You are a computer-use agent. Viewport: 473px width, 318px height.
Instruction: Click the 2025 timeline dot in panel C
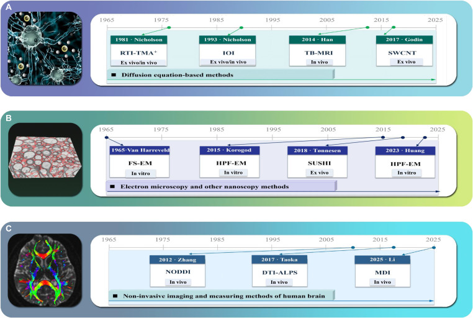[x=434, y=247]
